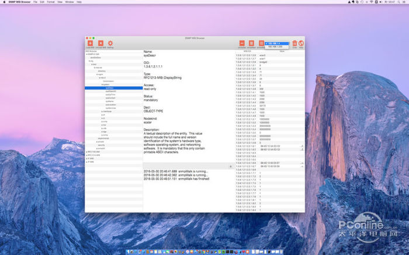The height and width of the screenshot is (255, 409).
Task: Select the tcp tree node
Action: pos(105,125)
